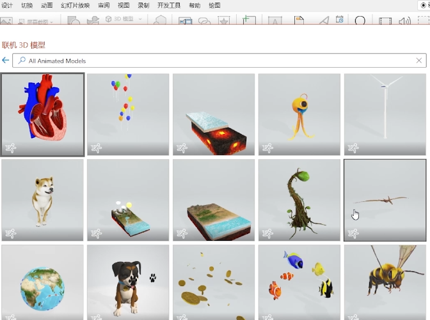
Task: Choose the lava and ice block model
Action: pos(214,114)
